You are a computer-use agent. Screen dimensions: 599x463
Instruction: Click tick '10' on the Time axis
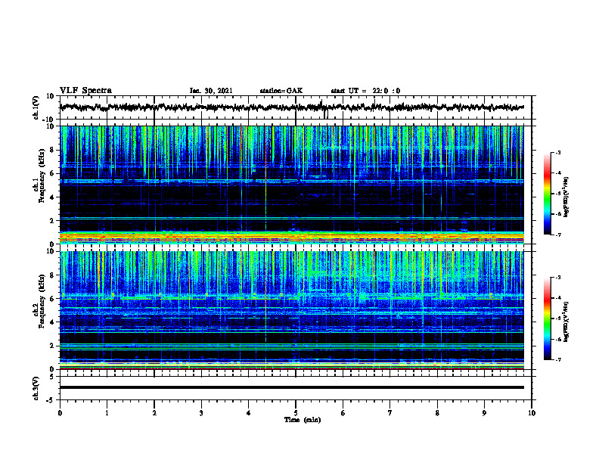click(x=532, y=413)
